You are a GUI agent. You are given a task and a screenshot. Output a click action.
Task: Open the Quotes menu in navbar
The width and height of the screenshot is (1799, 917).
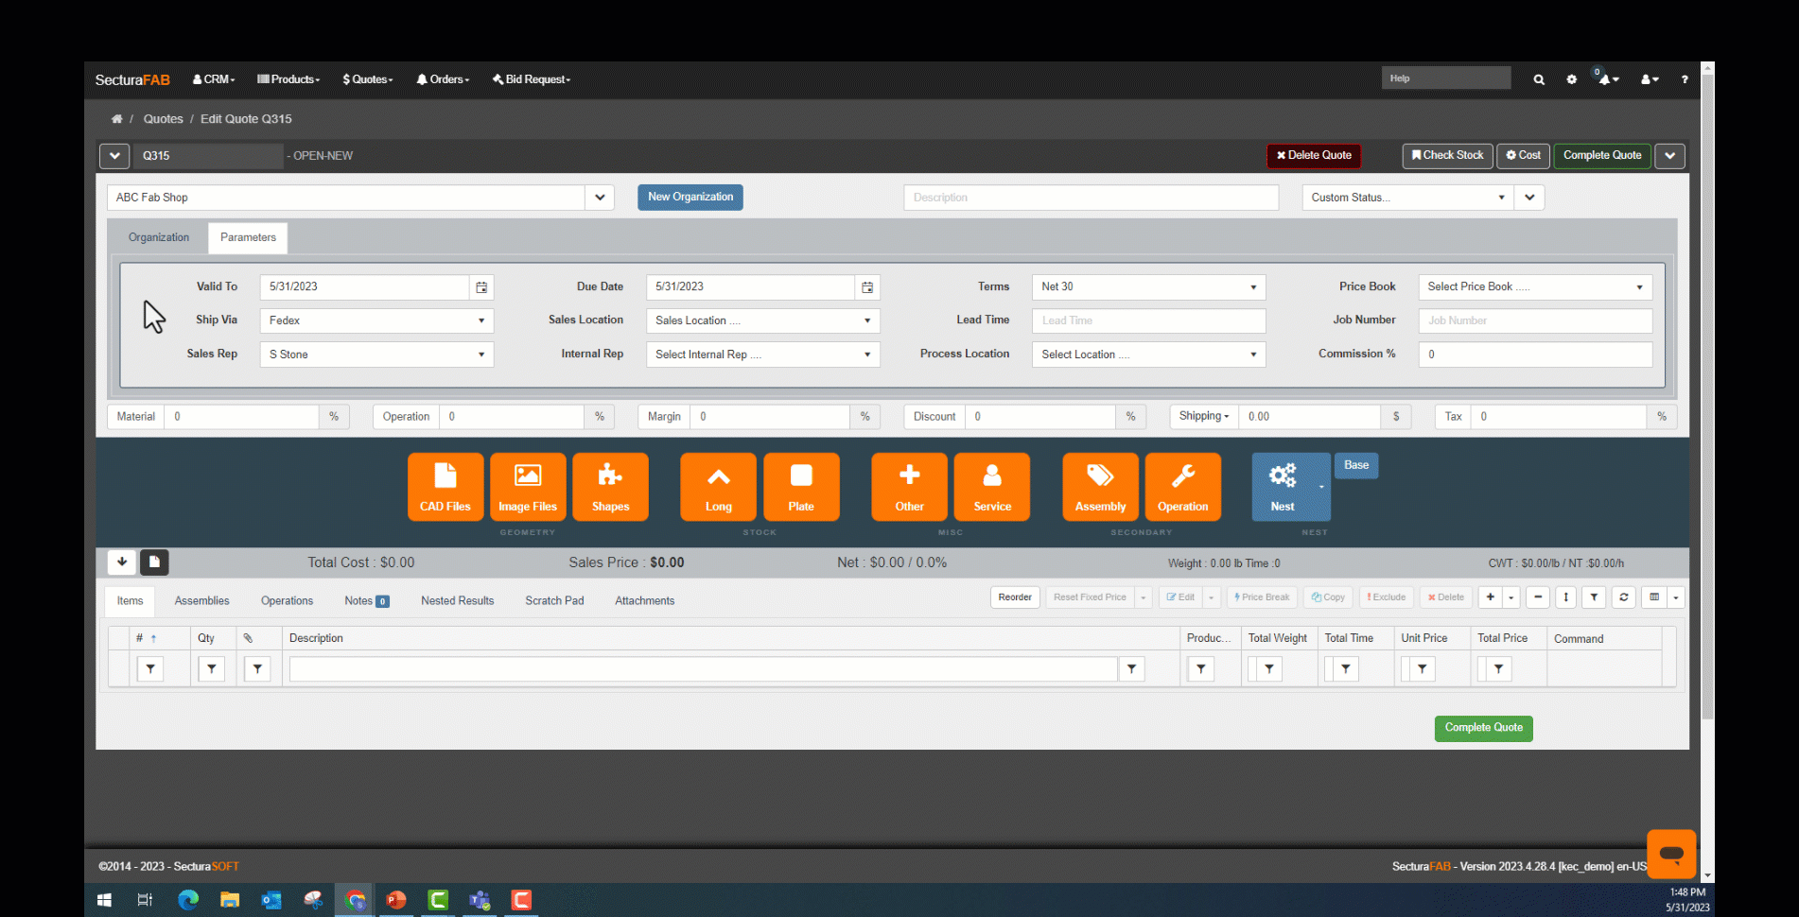pyautogui.click(x=367, y=79)
